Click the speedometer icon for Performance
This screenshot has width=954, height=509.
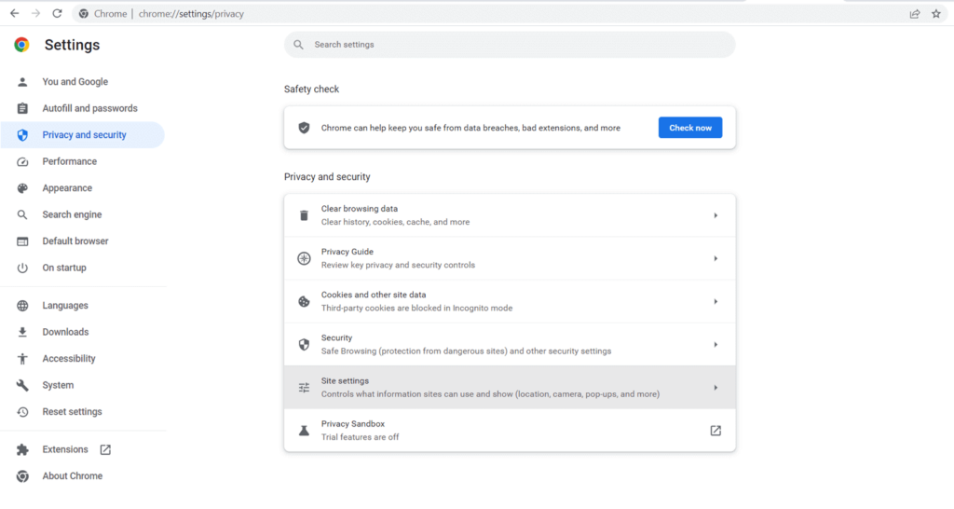point(22,161)
